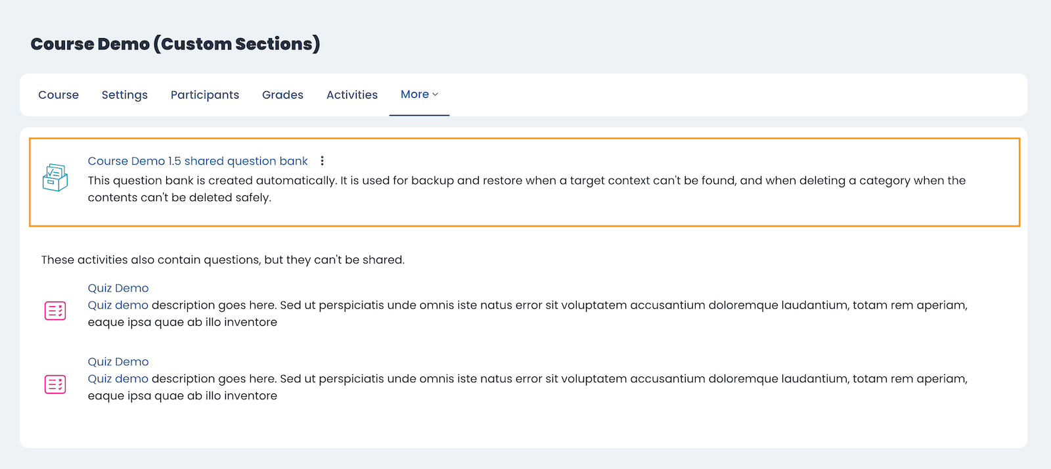Switch to the Settings tab
The height and width of the screenshot is (469, 1051).
click(125, 95)
